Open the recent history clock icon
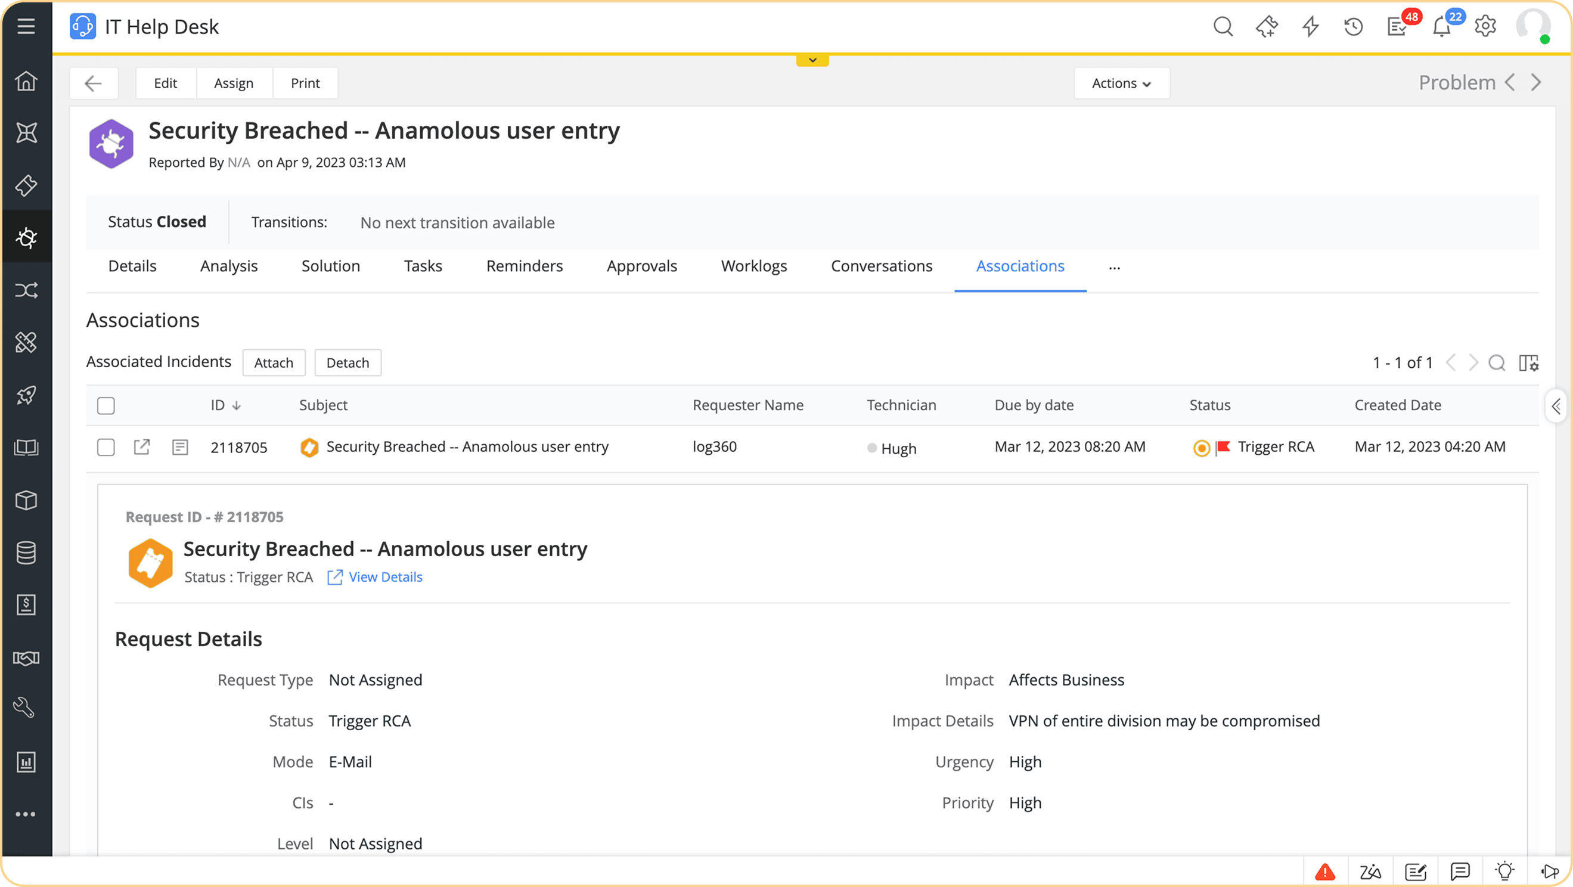The height and width of the screenshot is (887, 1573). pos(1353,27)
